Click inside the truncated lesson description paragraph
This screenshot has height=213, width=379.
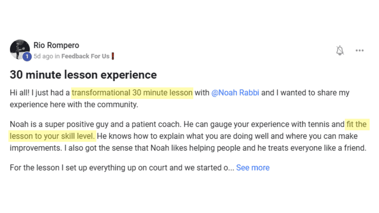tap(119, 168)
